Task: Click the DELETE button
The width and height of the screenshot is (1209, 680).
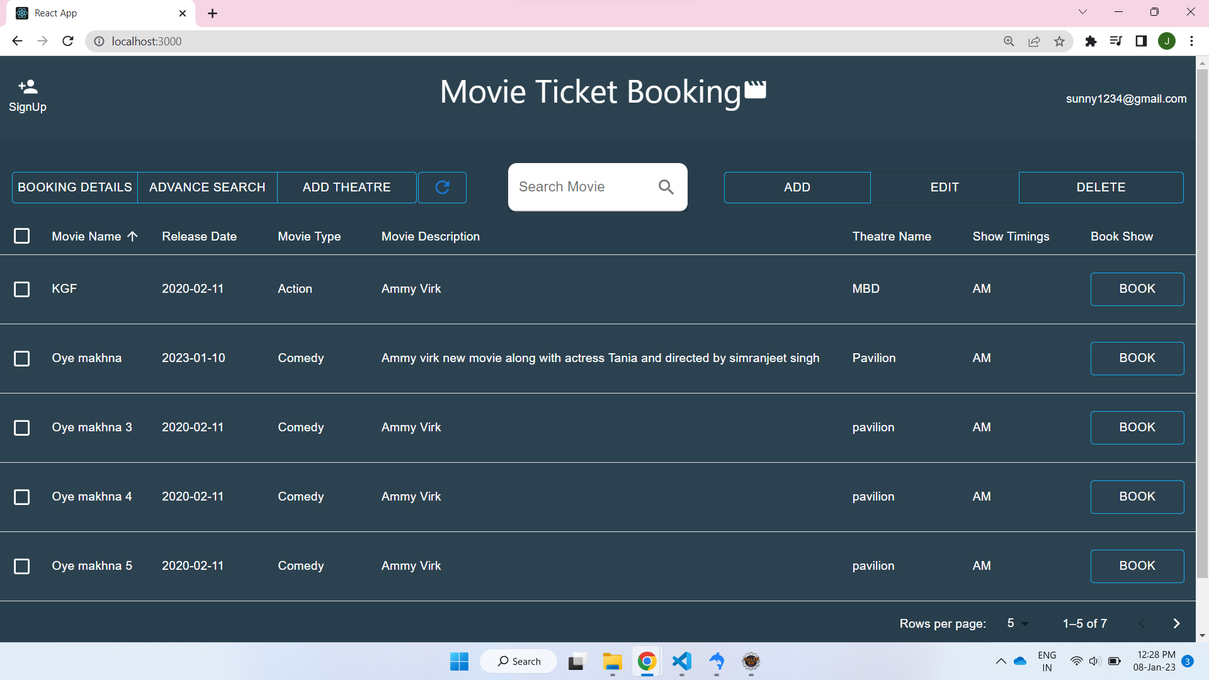Action: point(1101,187)
